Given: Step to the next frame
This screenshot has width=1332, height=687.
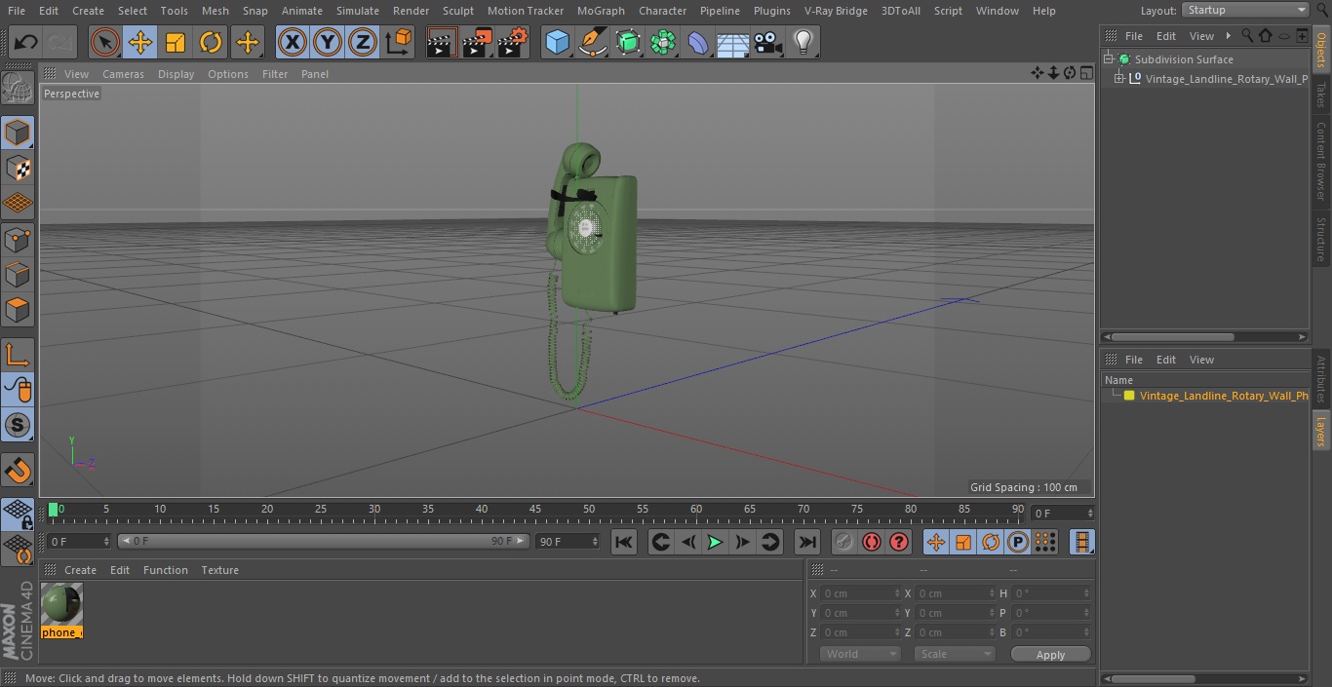Looking at the screenshot, I should pyautogui.click(x=742, y=542).
